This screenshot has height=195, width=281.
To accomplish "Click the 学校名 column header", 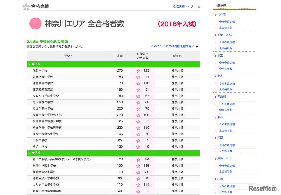I will 68,56.
